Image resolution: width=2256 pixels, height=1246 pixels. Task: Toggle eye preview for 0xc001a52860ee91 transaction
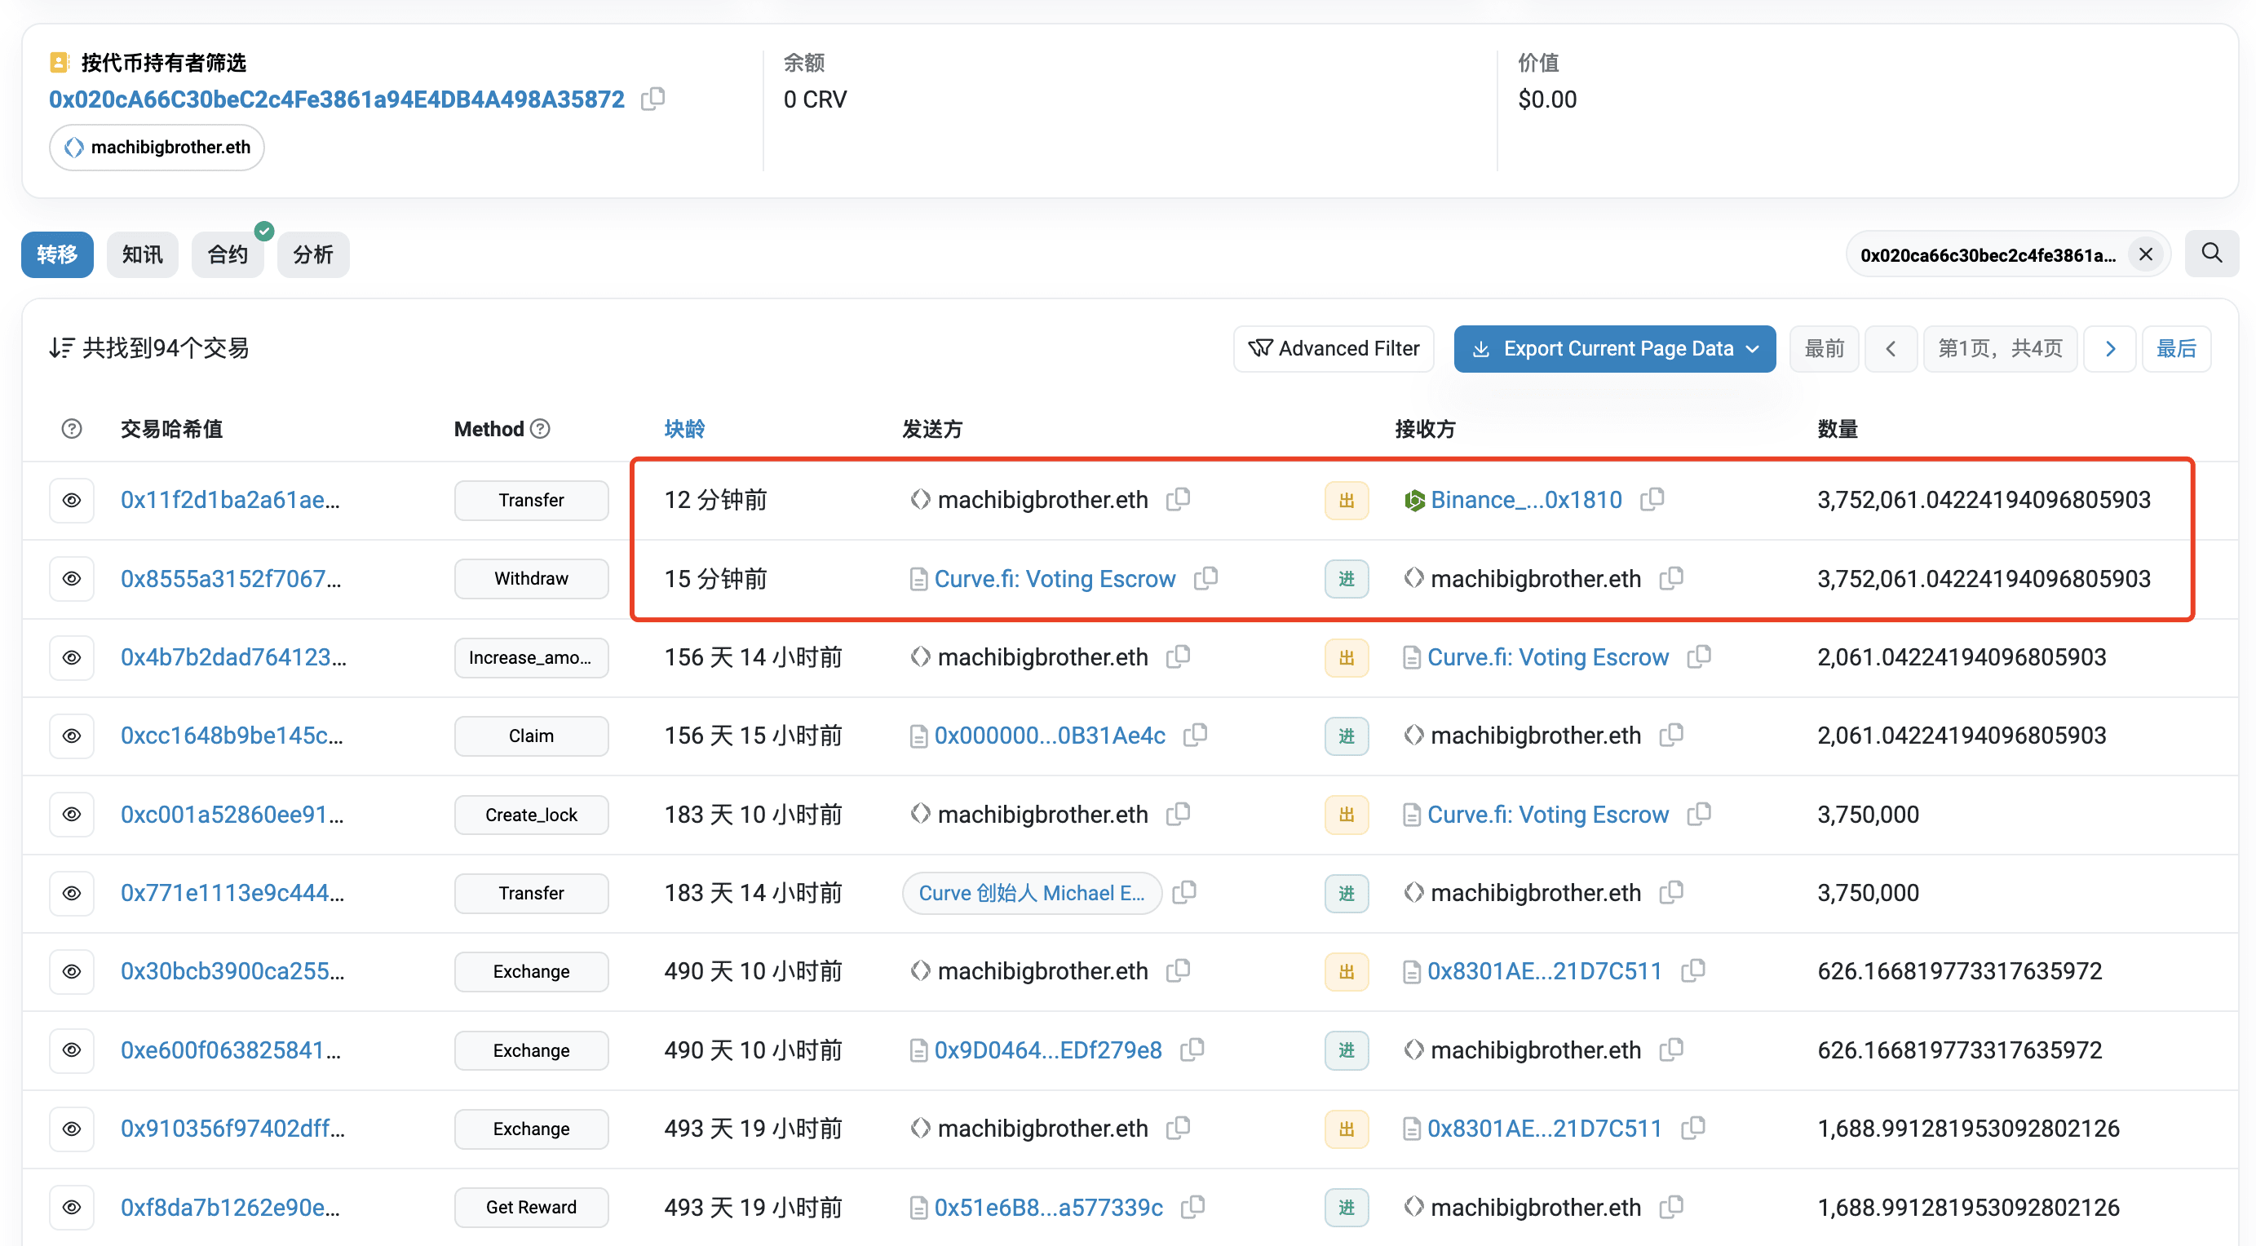72,815
